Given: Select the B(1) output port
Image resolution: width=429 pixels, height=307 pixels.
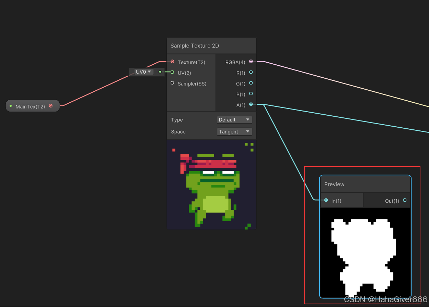Looking at the screenshot, I should (x=251, y=94).
